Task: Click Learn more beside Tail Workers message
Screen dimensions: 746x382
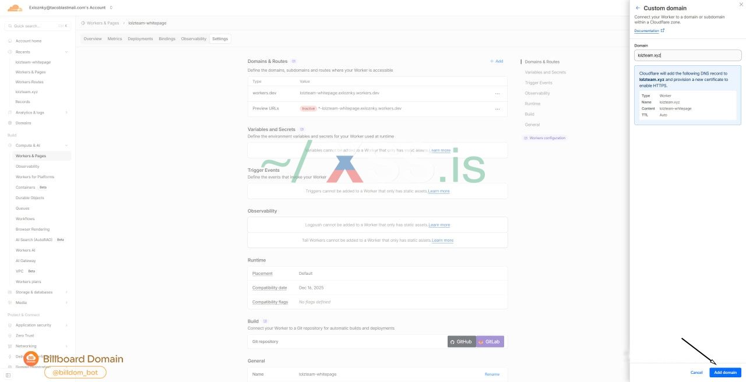Action: 442,240
